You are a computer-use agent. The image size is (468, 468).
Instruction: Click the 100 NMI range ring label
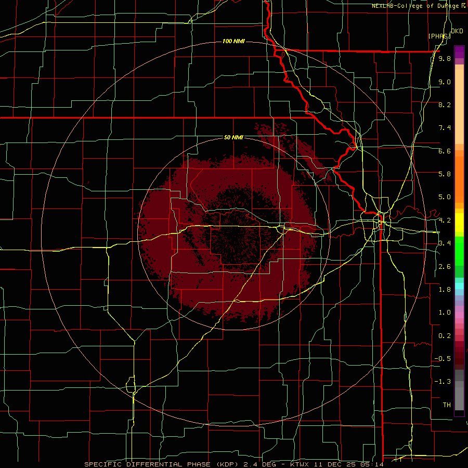(x=233, y=41)
